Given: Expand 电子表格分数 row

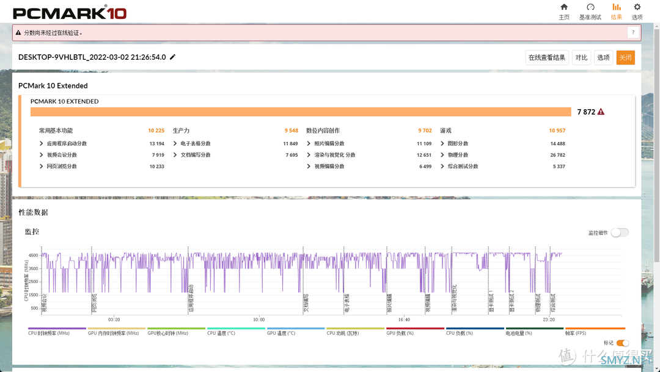Looking at the screenshot, I should coord(175,144).
